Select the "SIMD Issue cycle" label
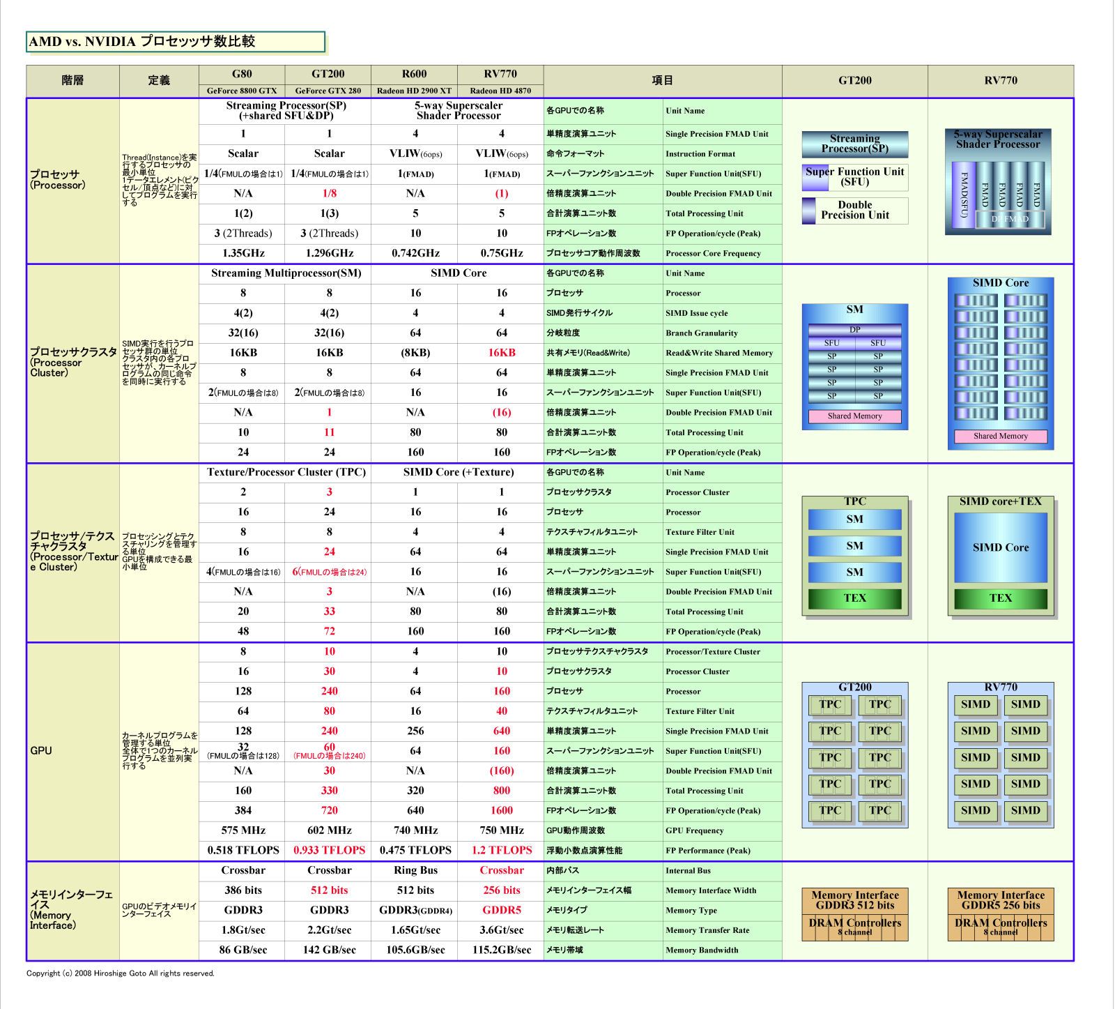 [x=697, y=314]
